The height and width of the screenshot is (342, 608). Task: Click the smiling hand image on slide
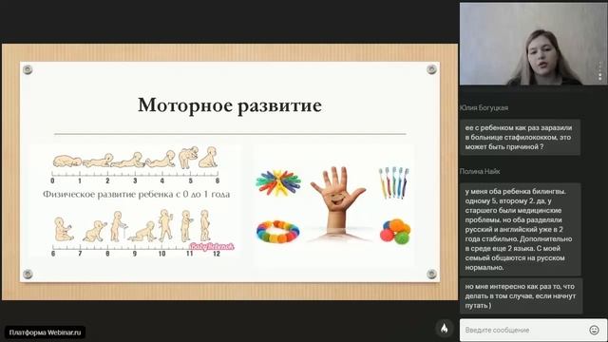[338, 200]
